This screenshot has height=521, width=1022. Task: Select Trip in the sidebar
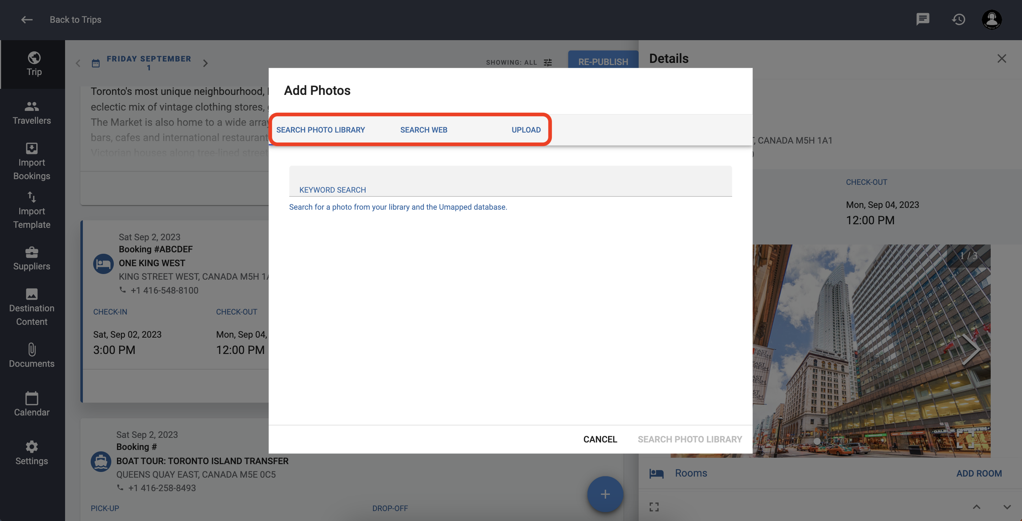34,64
